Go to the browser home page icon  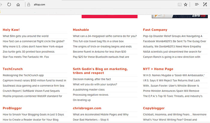(x=18, y=5)
